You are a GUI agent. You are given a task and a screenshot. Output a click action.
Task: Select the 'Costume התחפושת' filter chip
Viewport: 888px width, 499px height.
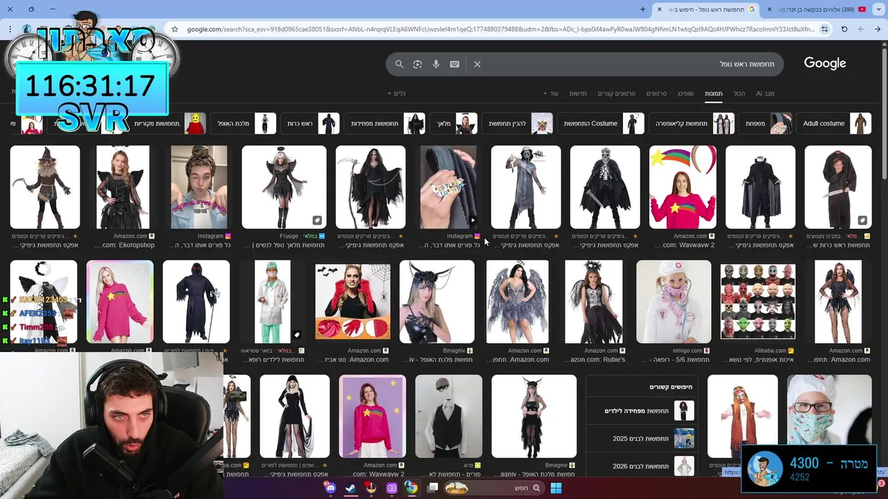pos(601,123)
